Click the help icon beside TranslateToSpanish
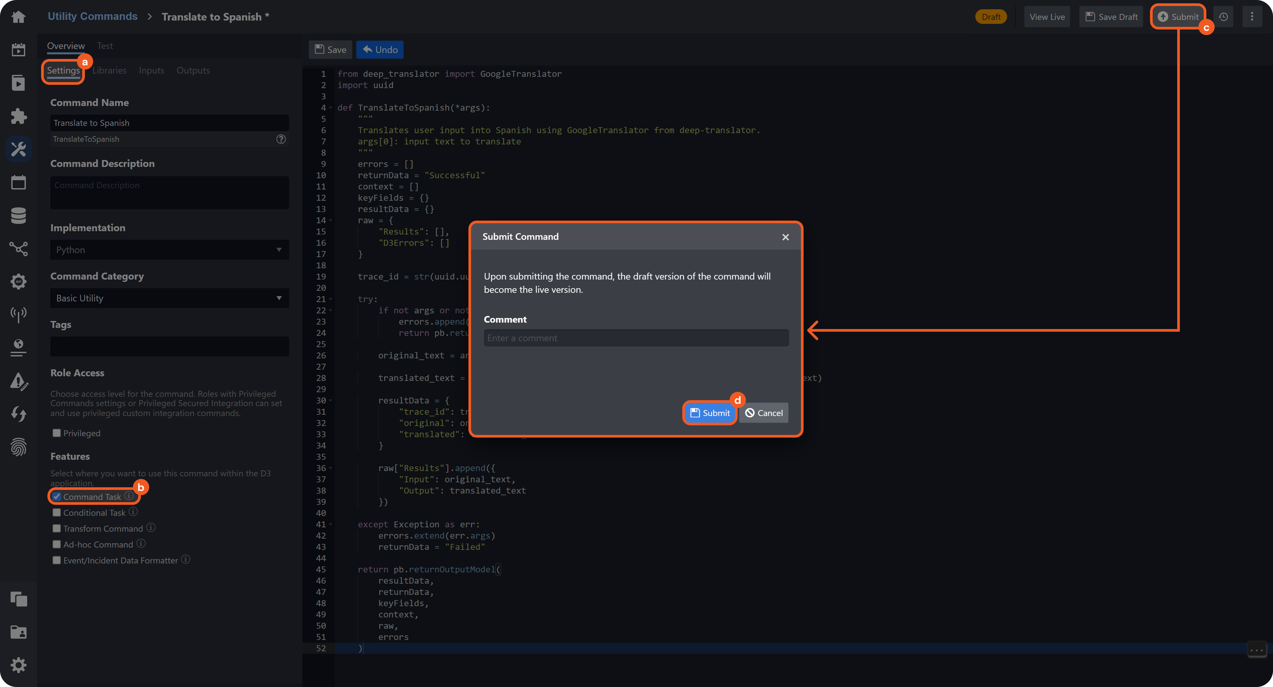This screenshot has width=1273, height=687. click(281, 139)
